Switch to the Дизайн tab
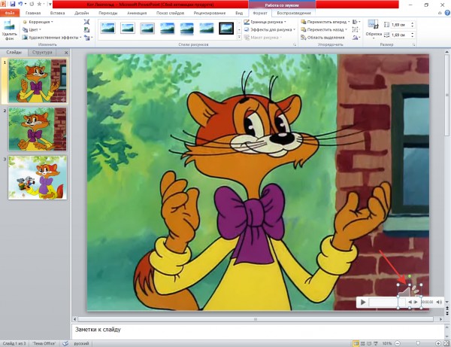The height and width of the screenshot is (347, 451). tap(82, 13)
